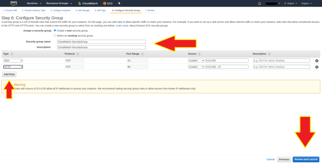Delete the HTTP rule using the X icon

point(317,67)
